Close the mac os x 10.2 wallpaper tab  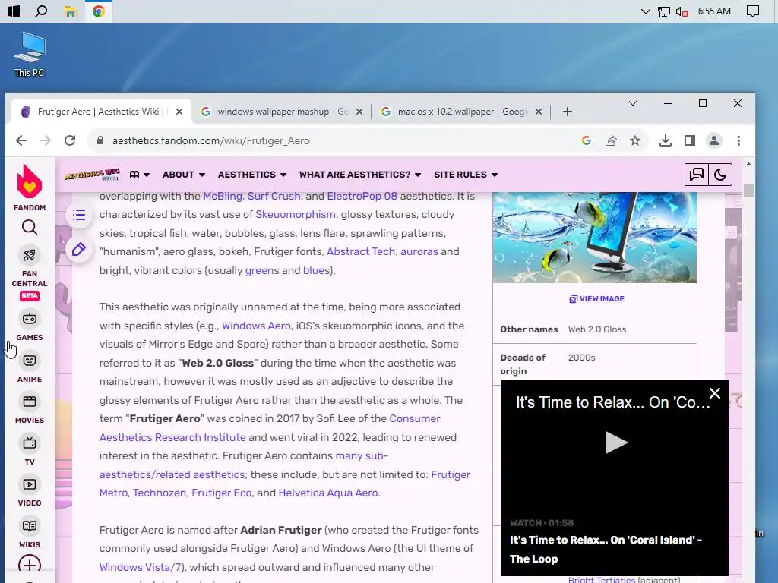pyautogui.click(x=539, y=112)
